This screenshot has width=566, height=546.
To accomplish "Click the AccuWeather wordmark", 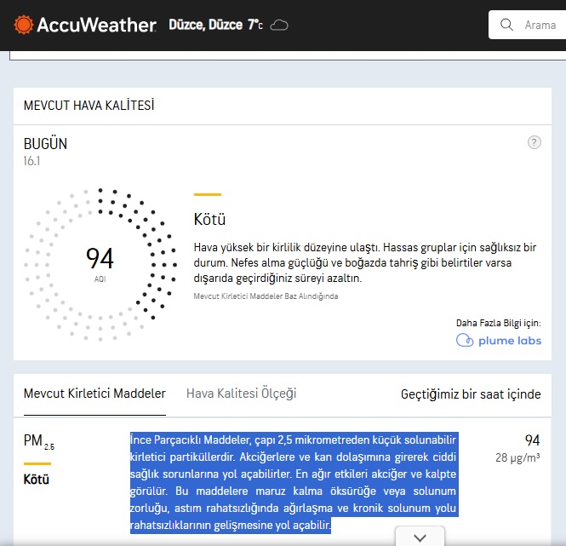I will 96,26.
